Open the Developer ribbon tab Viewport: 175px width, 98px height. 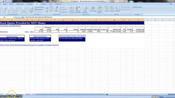(x=58, y=4)
